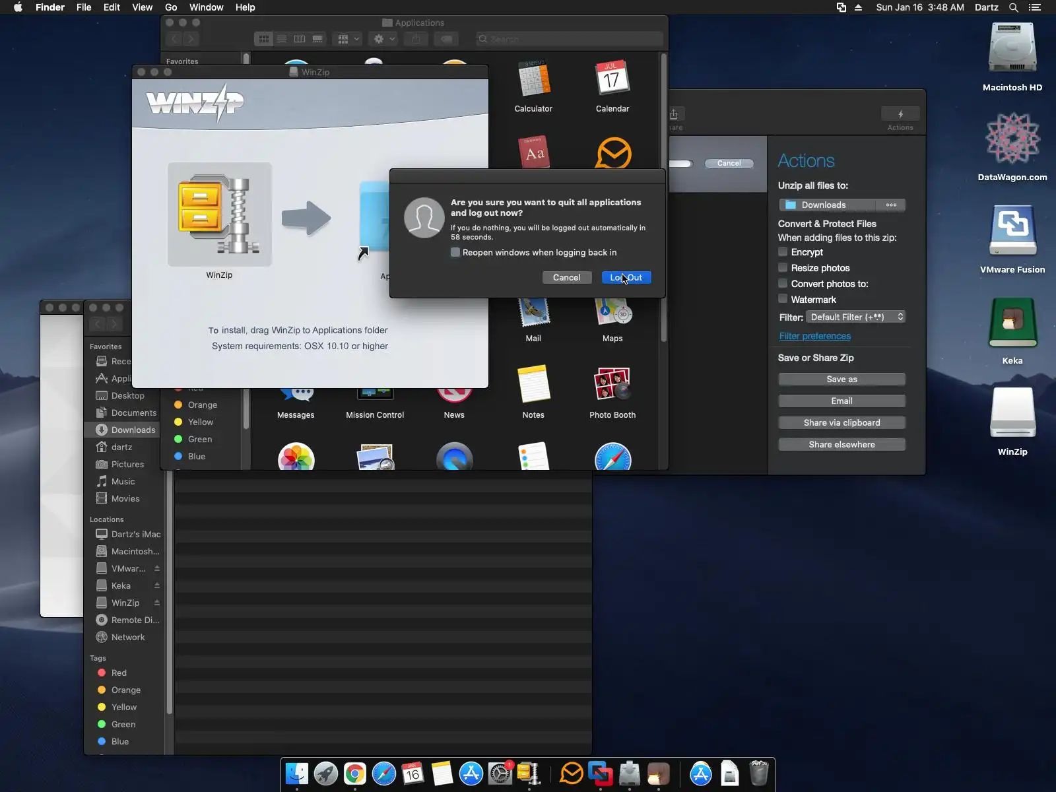
Task: Open the Dartz user menu in menu bar
Action: click(x=987, y=7)
